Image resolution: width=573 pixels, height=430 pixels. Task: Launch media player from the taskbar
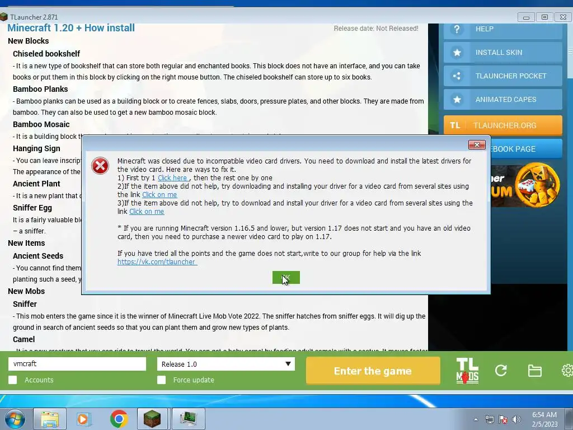[84, 419]
